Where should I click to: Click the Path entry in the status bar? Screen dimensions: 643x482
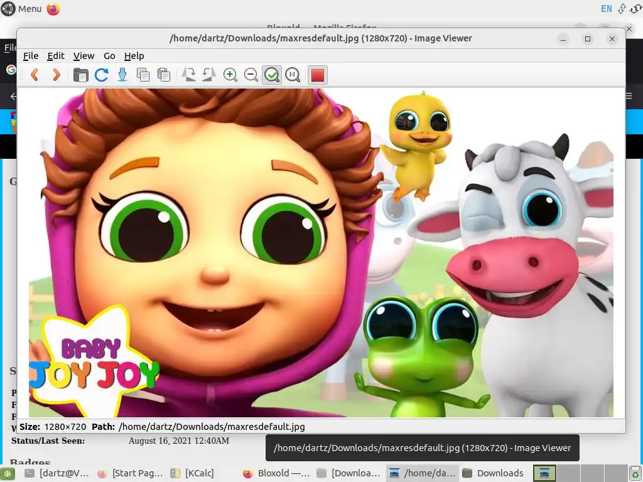pos(198,427)
